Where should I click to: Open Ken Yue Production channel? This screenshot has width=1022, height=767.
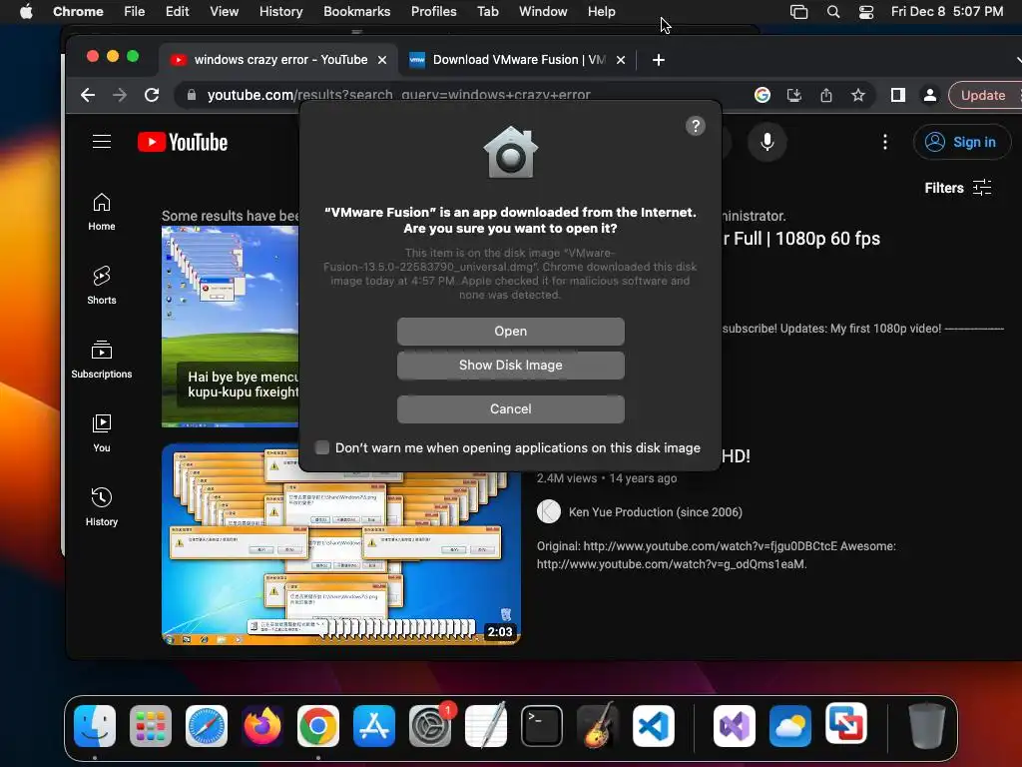pyautogui.click(x=655, y=512)
